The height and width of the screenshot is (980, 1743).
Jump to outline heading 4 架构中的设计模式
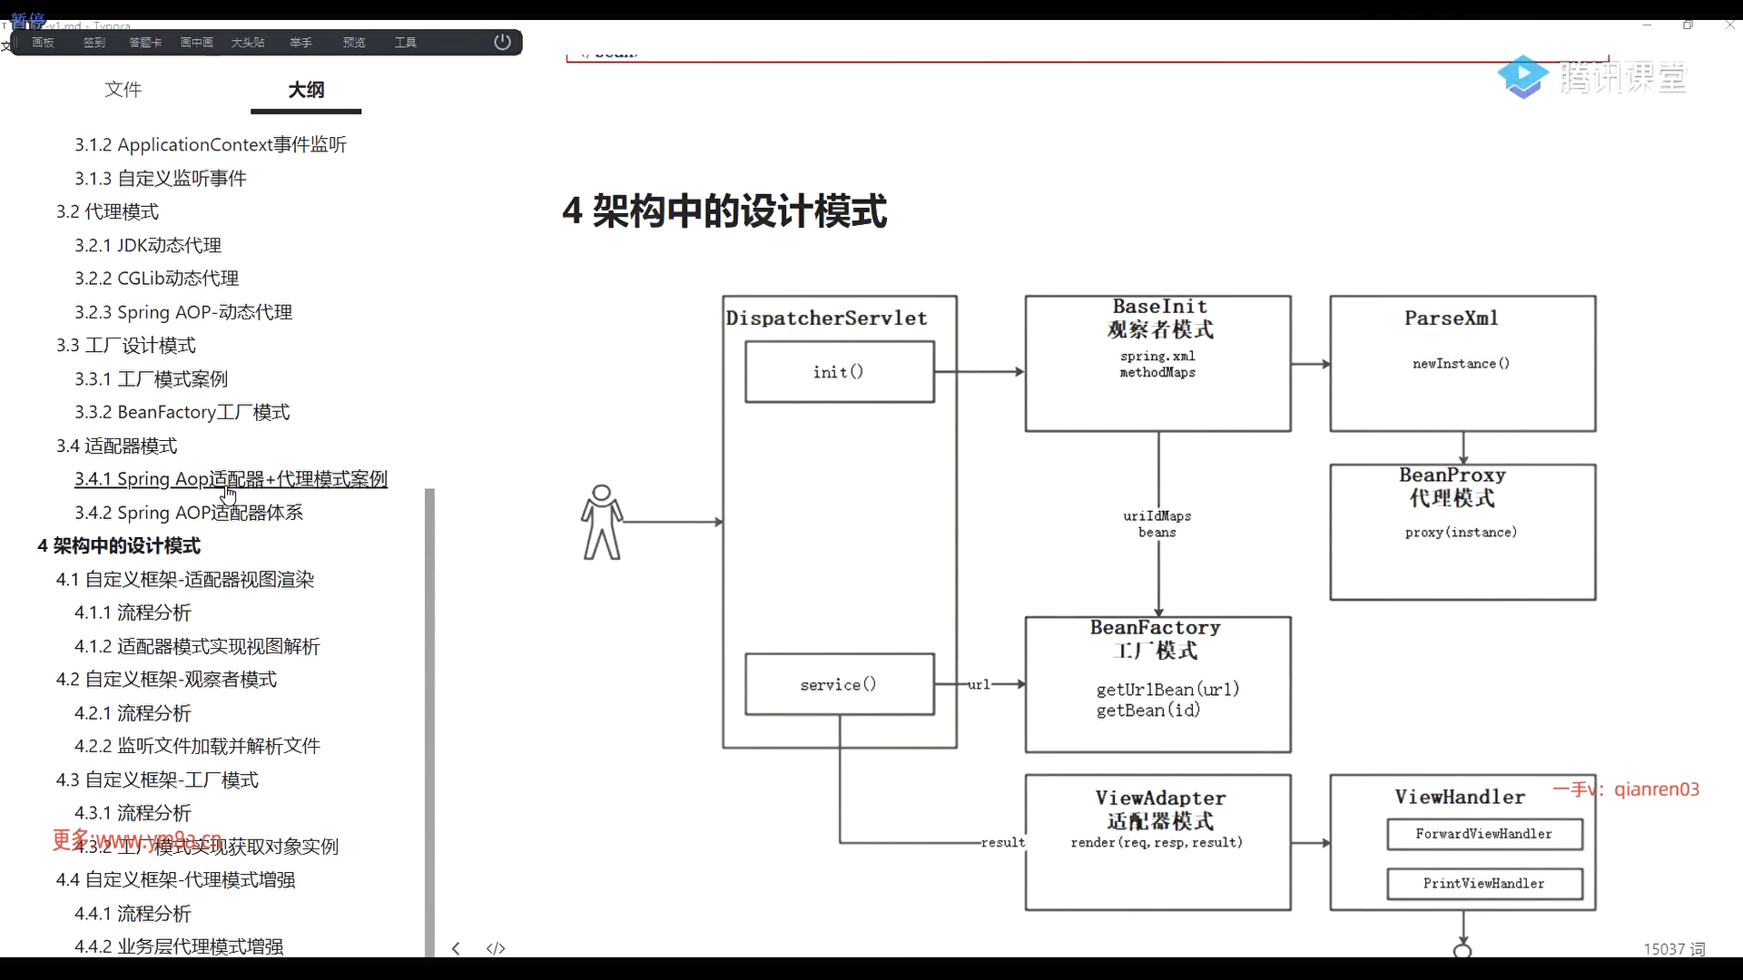119,545
